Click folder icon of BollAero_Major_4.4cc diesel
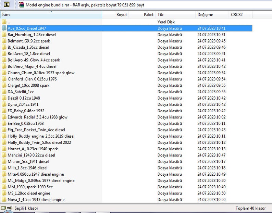The image size is (272, 213). click(x=4, y=66)
